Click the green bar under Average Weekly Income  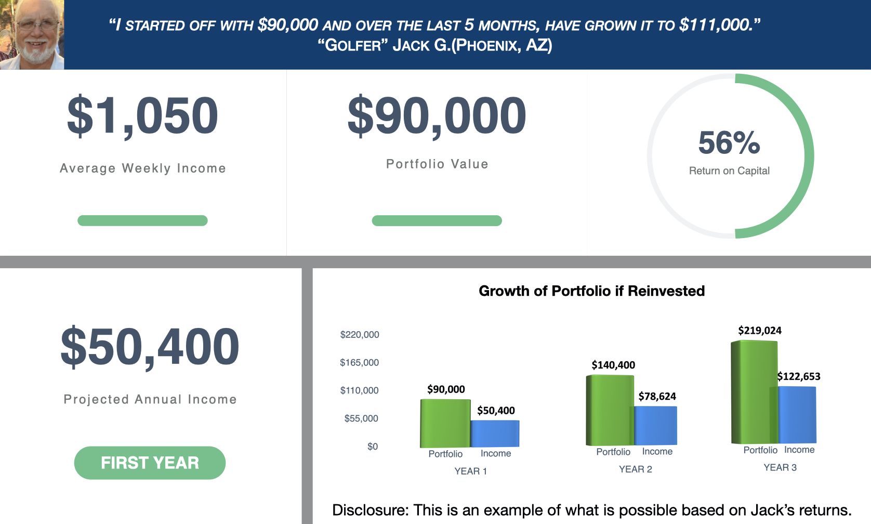click(142, 220)
